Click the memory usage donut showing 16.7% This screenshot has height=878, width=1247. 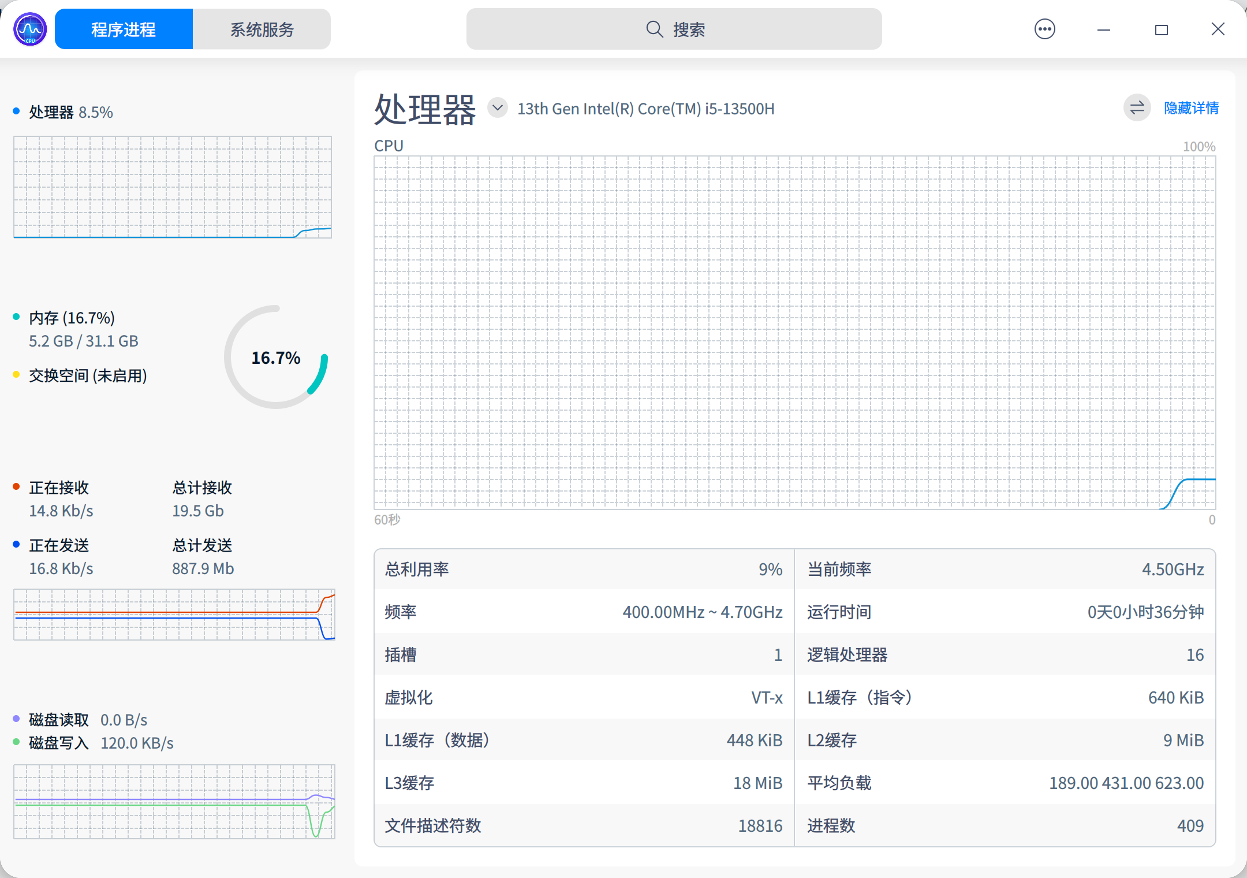coord(275,358)
